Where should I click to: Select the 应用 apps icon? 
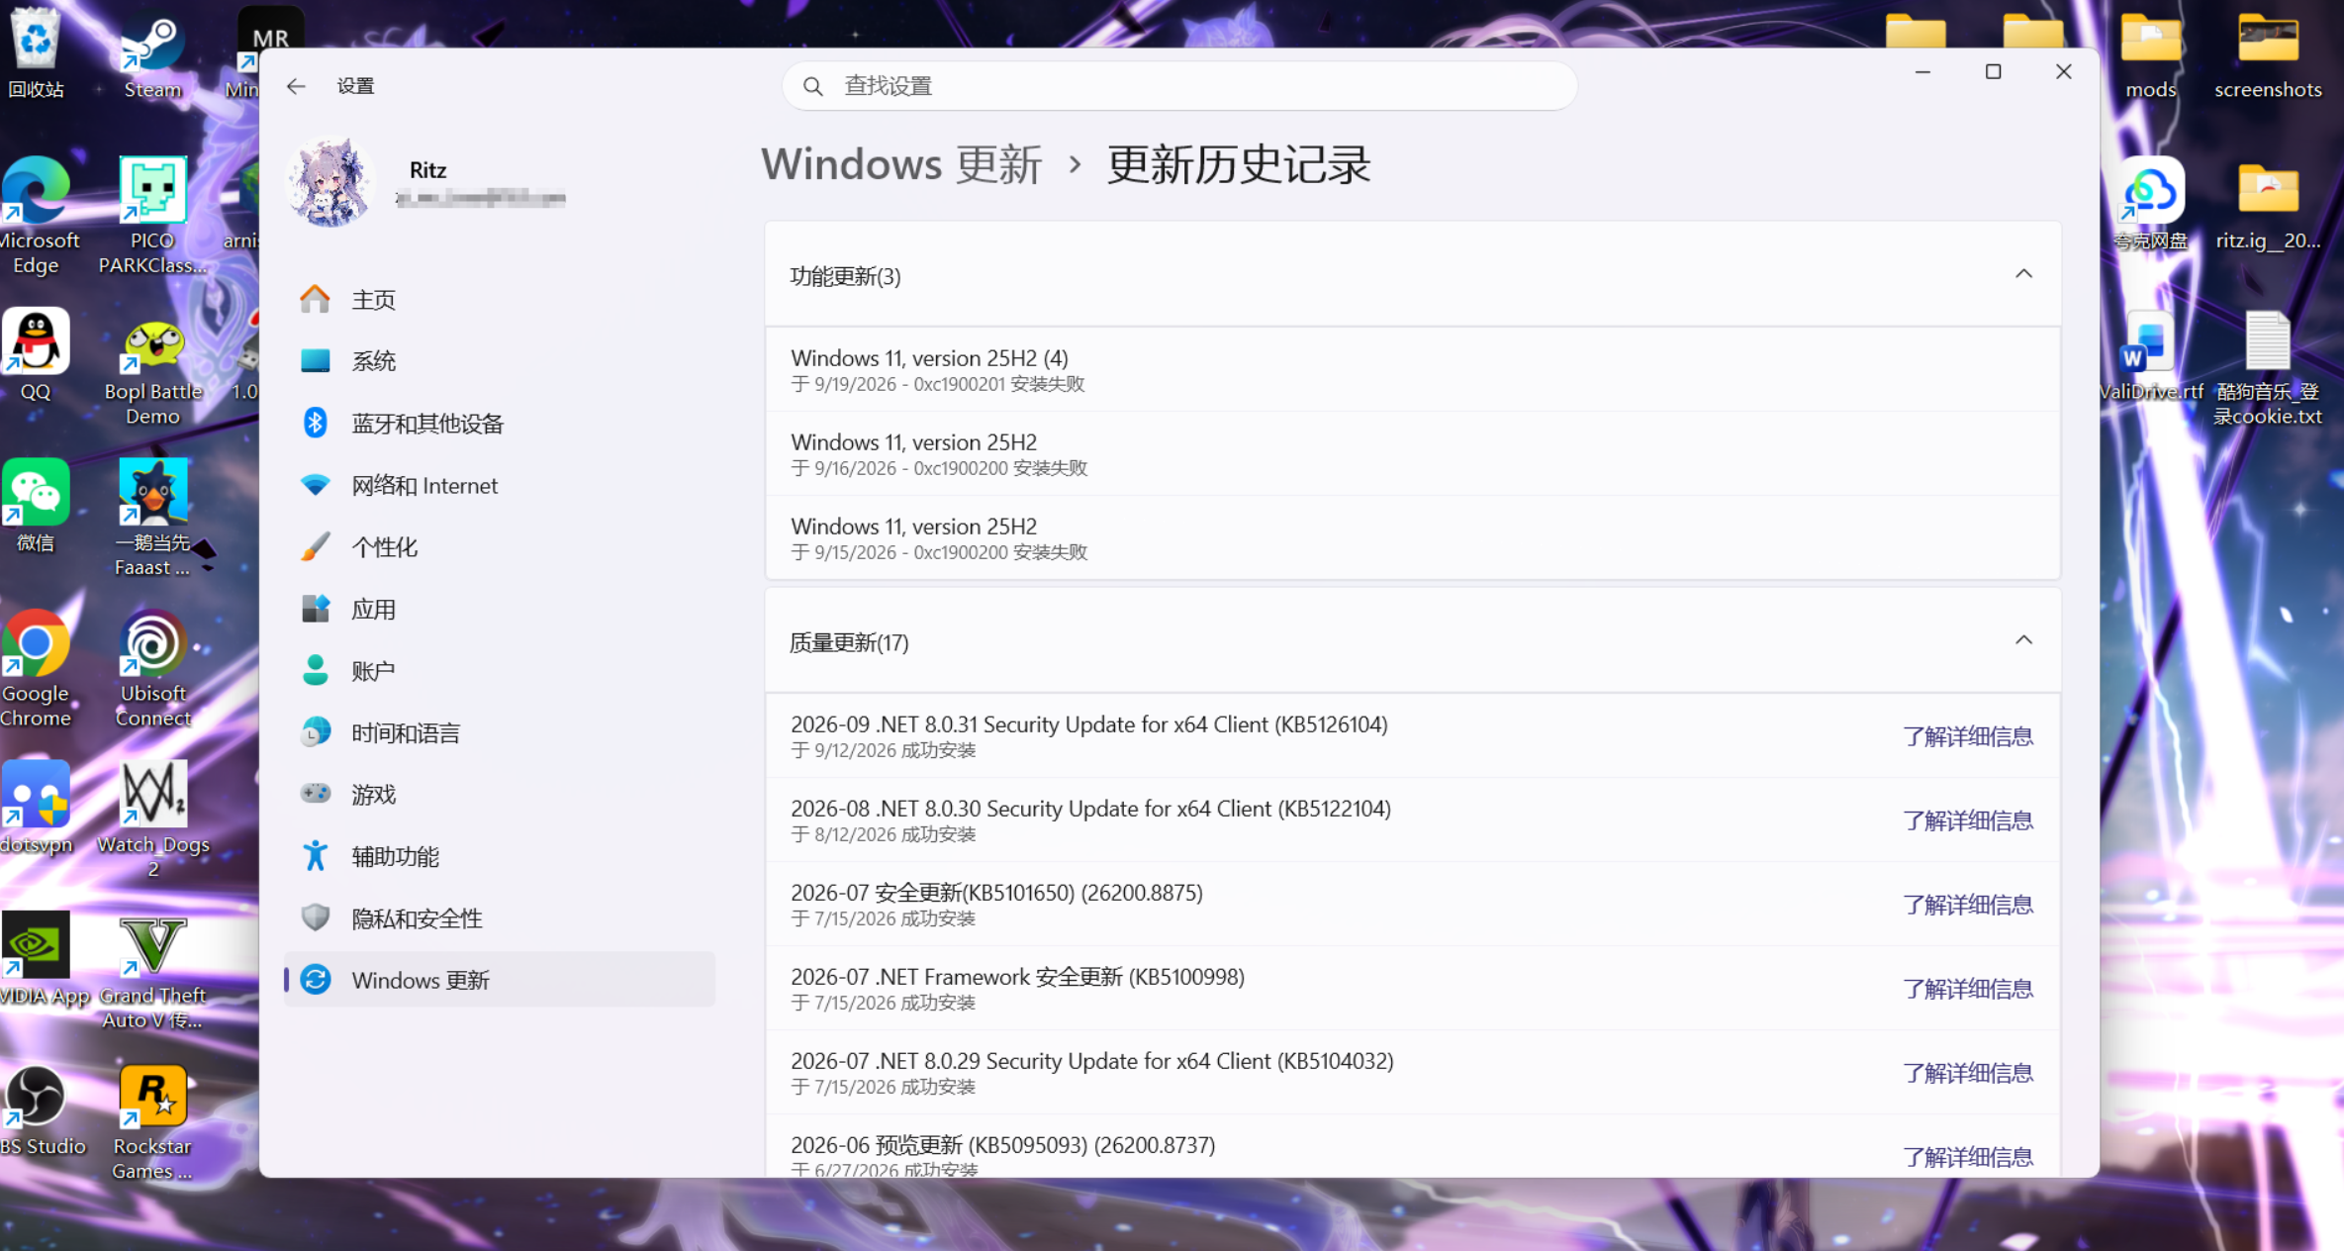[x=315, y=609]
